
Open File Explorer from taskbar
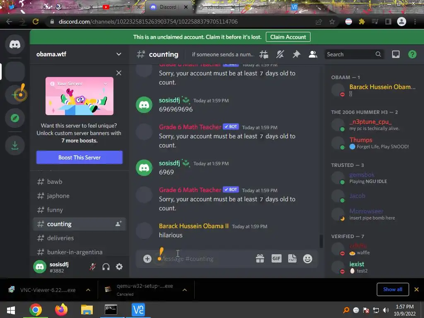(87, 310)
